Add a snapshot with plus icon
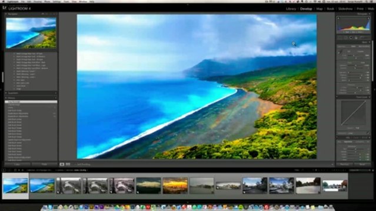Image resolution: width=376 pixels, height=211 pixels. 55,93
